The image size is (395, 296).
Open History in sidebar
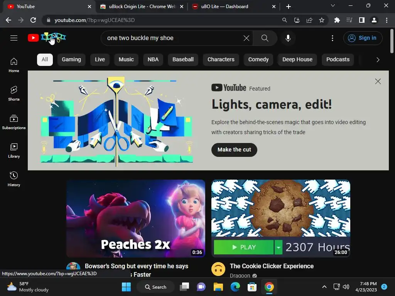(x=14, y=179)
